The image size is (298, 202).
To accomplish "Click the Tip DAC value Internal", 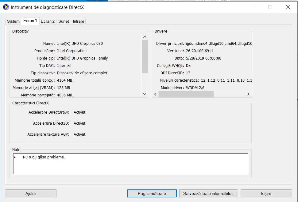I will [x=64, y=66].
